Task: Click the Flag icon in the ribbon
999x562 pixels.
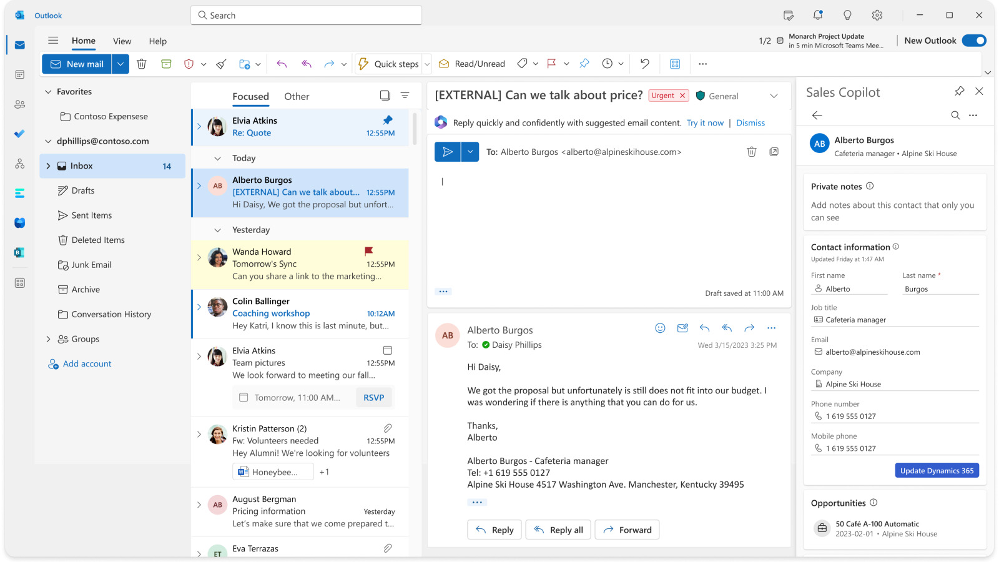Action: click(551, 64)
